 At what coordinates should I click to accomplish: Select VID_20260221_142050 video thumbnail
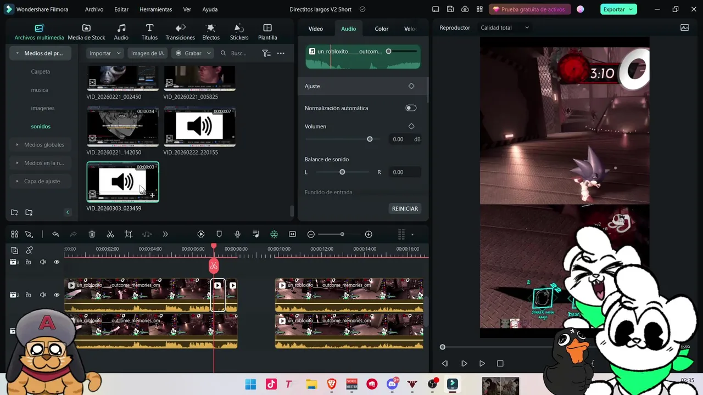click(122, 127)
